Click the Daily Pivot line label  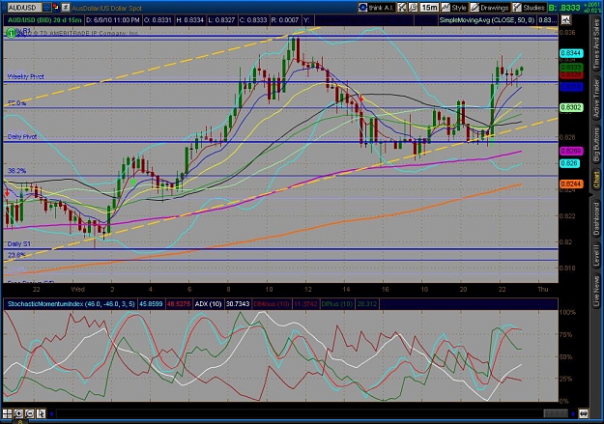(22, 136)
